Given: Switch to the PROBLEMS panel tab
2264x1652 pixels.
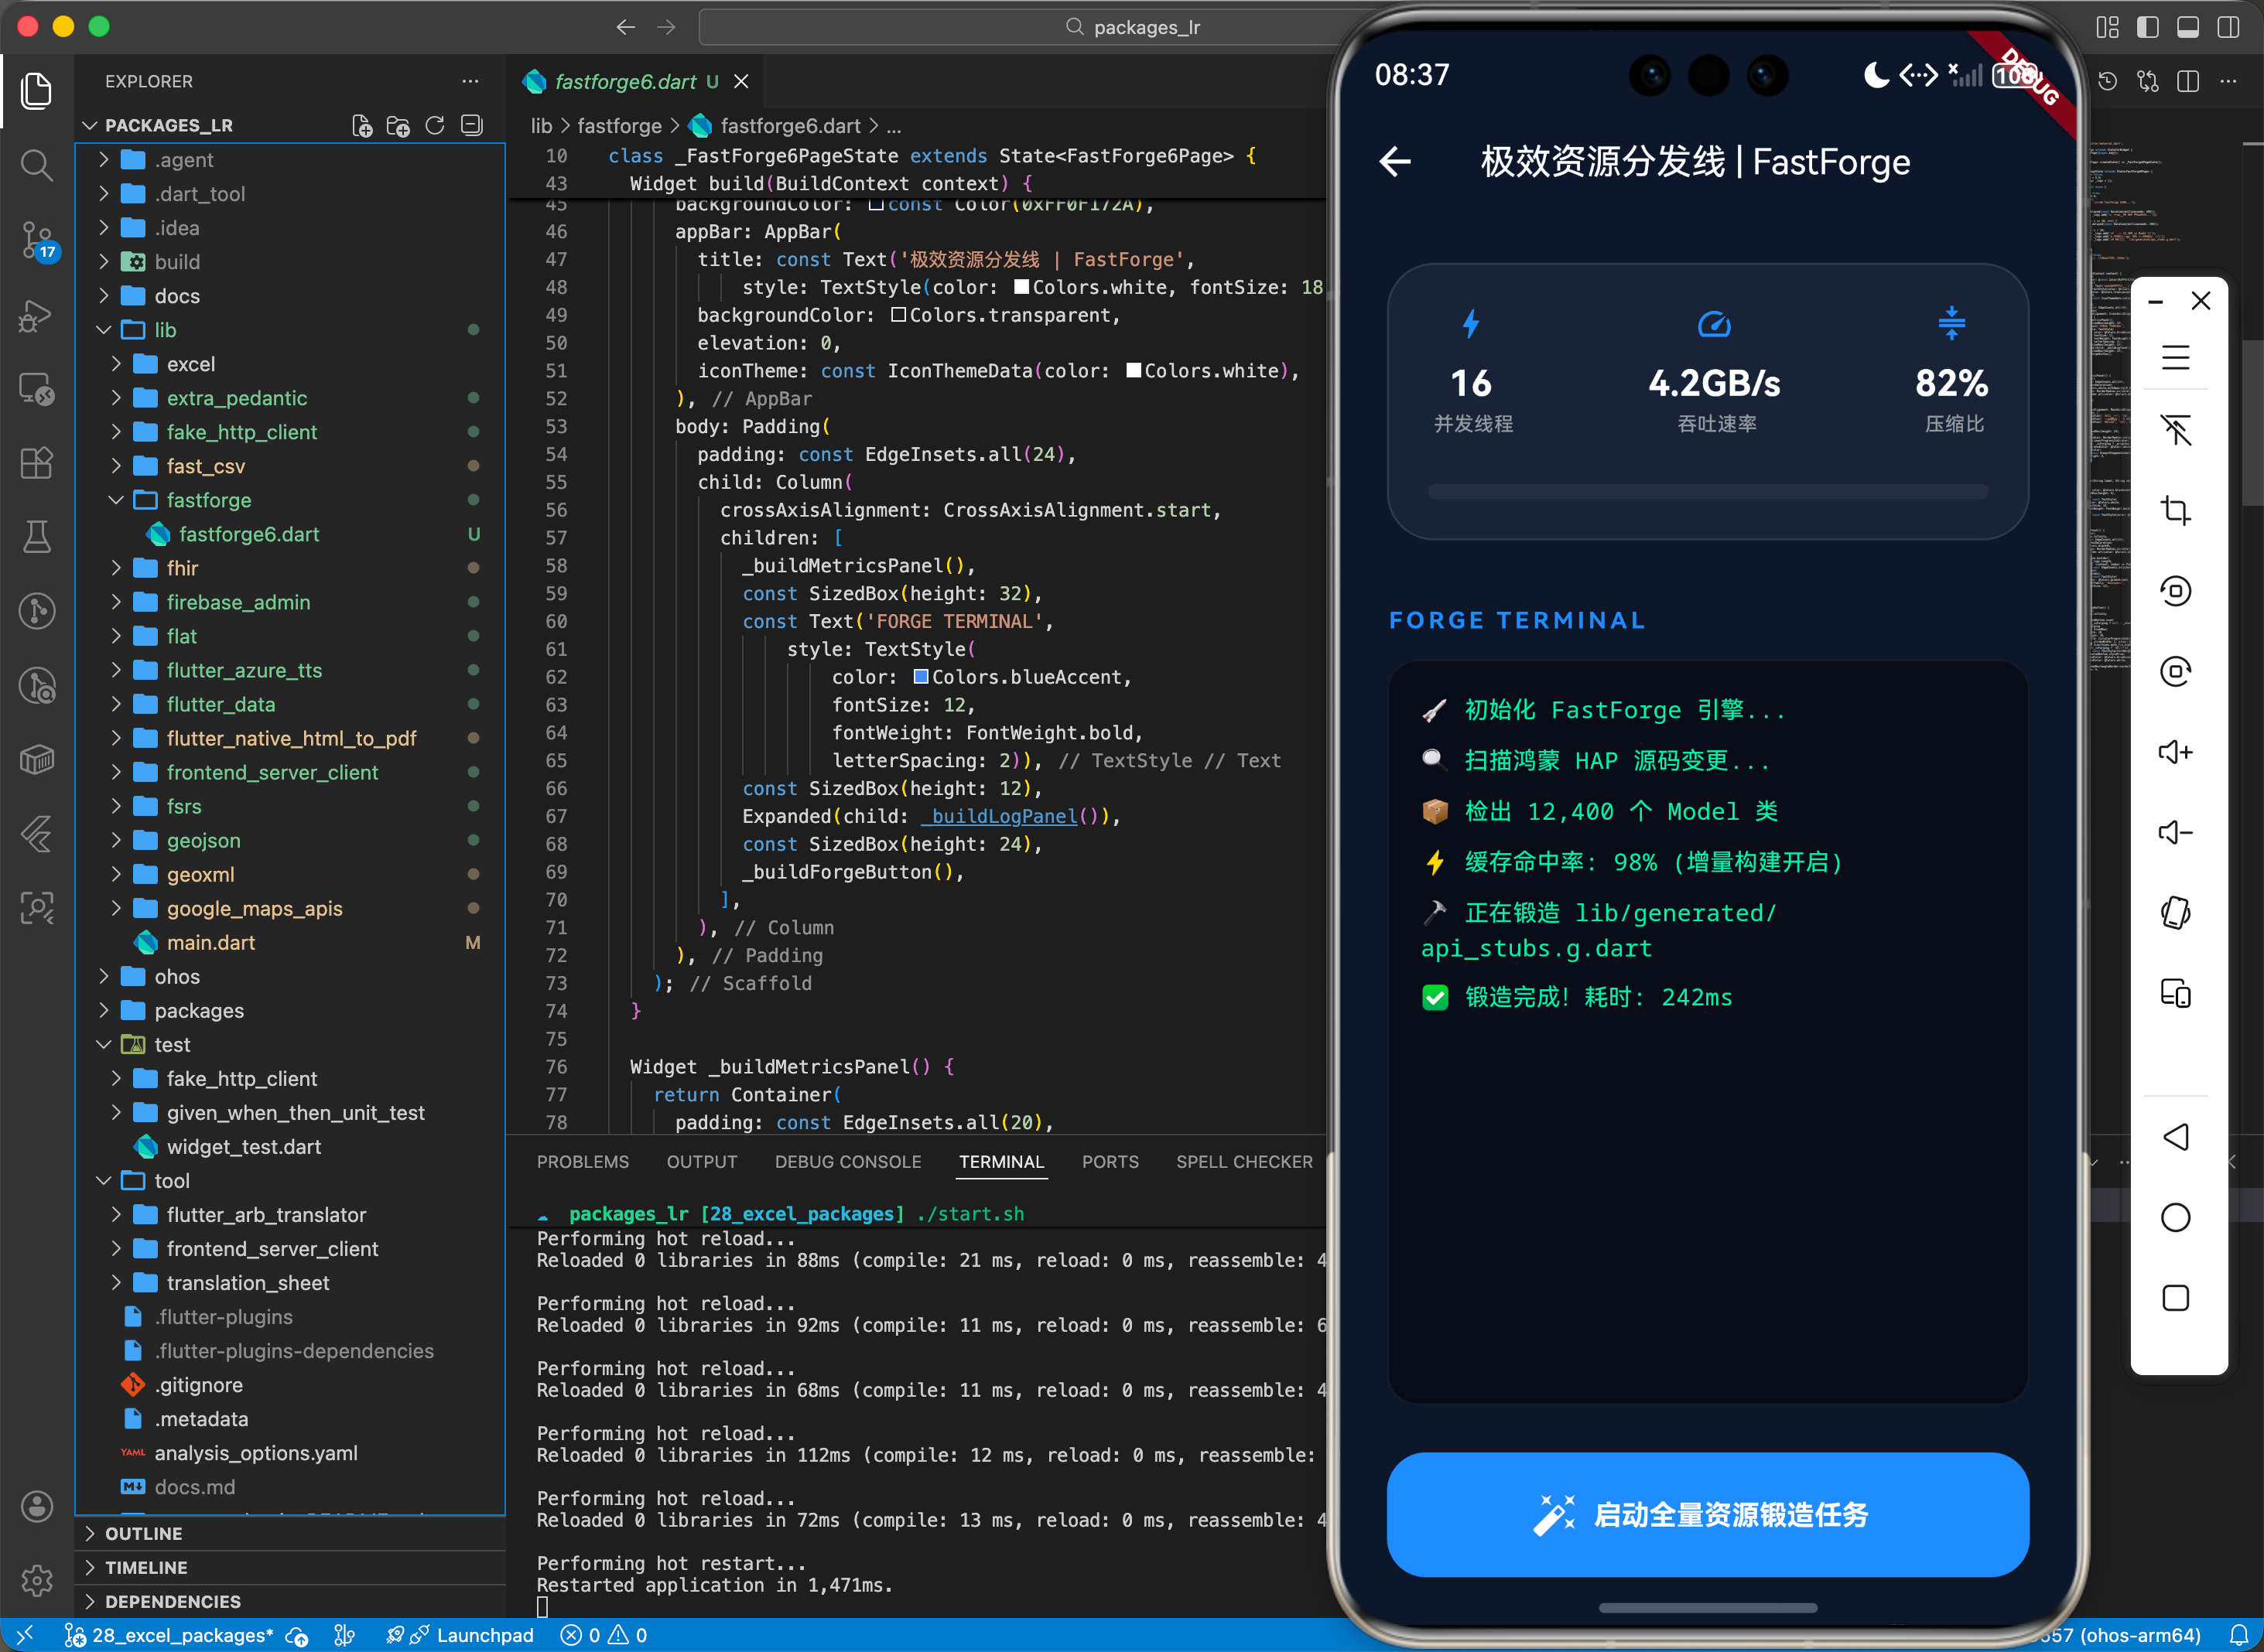Looking at the screenshot, I should click(583, 1161).
